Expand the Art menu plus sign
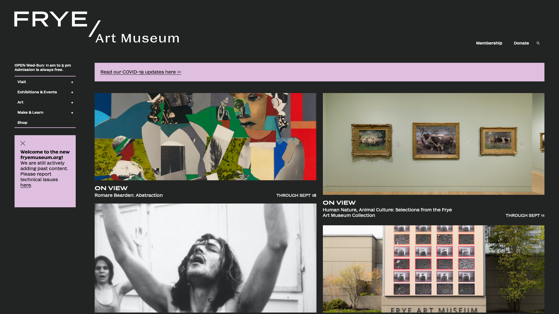 pyautogui.click(x=72, y=103)
